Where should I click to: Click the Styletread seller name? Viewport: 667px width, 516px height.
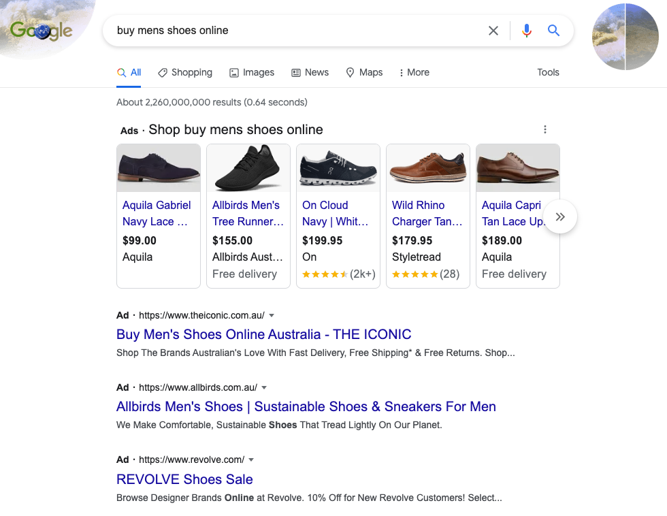point(417,257)
